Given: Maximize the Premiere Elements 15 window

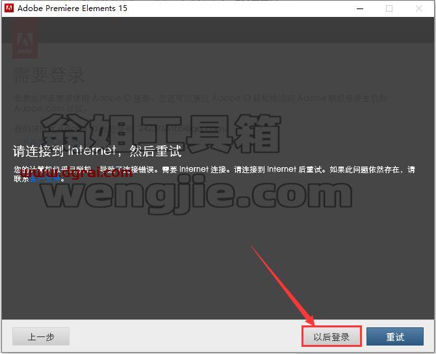Looking at the screenshot, I should pyautogui.click(x=389, y=8).
